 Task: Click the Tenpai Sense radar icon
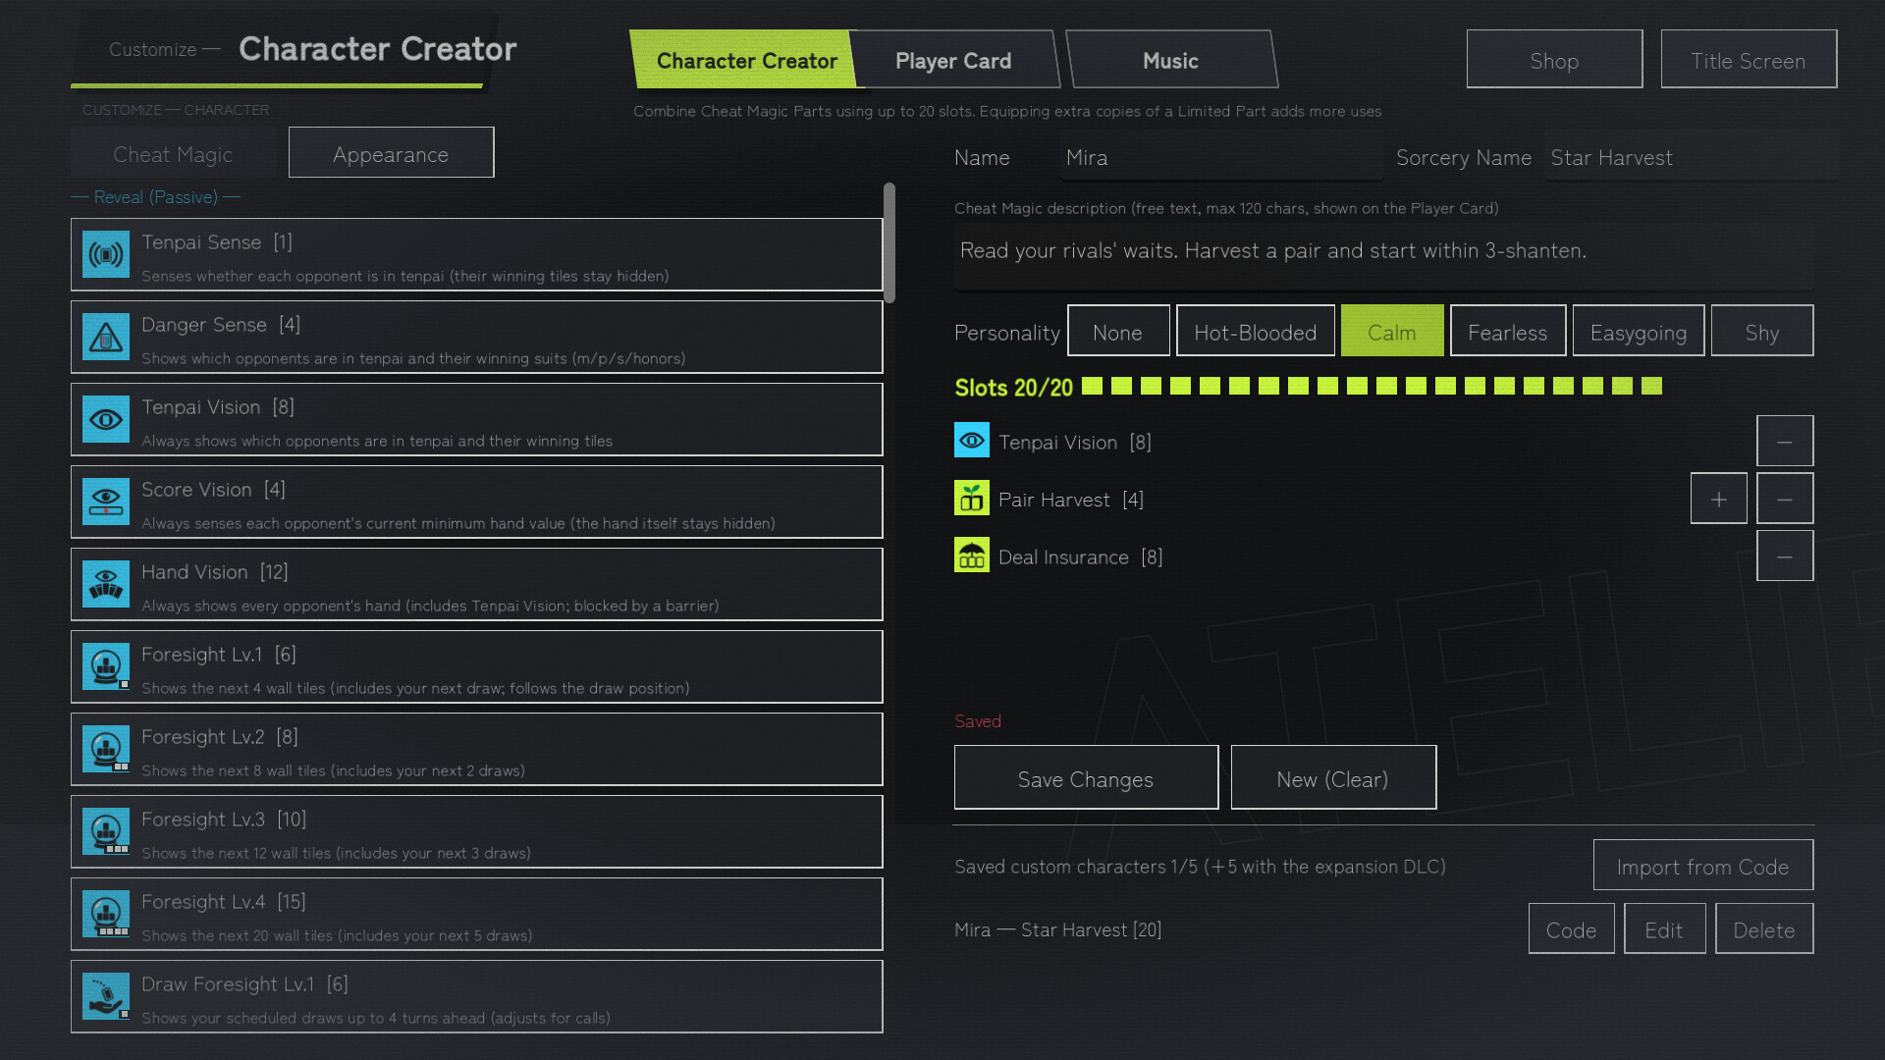(106, 255)
